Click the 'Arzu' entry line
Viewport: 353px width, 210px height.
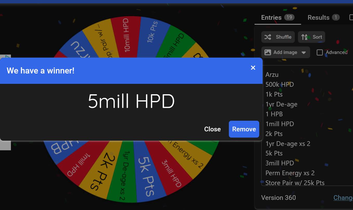tap(272, 75)
